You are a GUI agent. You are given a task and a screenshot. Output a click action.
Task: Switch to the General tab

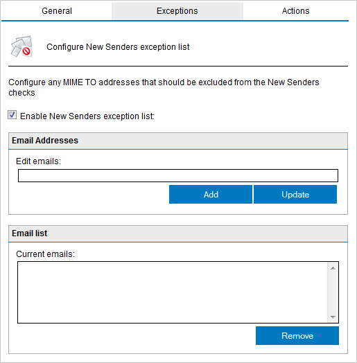57,11
